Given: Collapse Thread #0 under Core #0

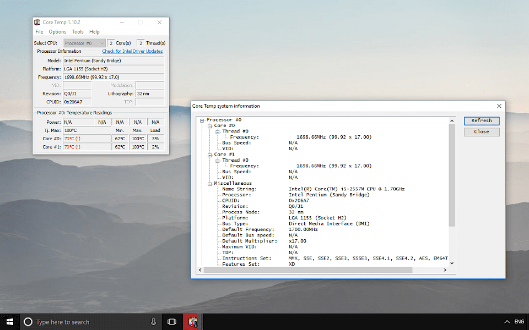Looking at the screenshot, I should point(218,131).
